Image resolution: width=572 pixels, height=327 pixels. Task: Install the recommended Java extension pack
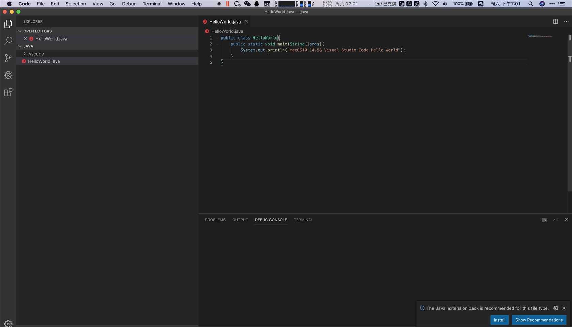click(499, 320)
